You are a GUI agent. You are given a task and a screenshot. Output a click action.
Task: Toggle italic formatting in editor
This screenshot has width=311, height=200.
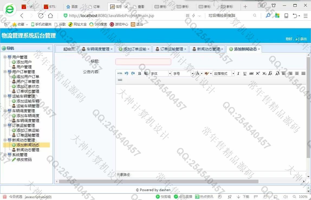click(238, 73)
